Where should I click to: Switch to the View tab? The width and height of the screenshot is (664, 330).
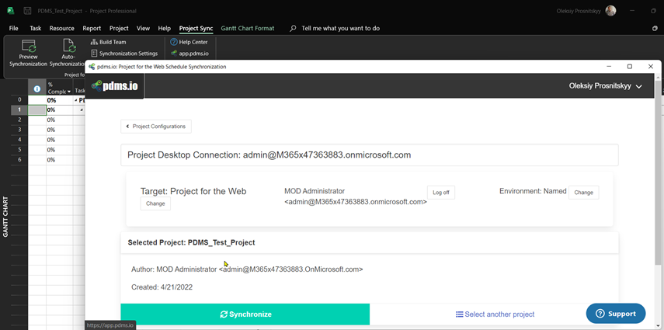[x=143, y=29]
